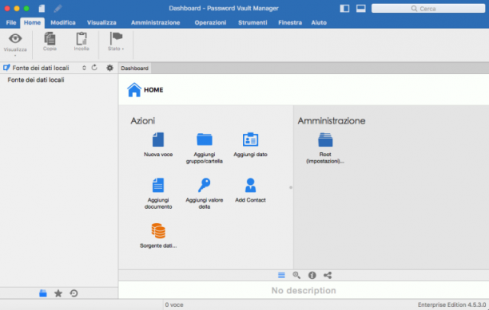
Task: Open Root (Impostazioni) icon
Action: (x=325, y=139)
